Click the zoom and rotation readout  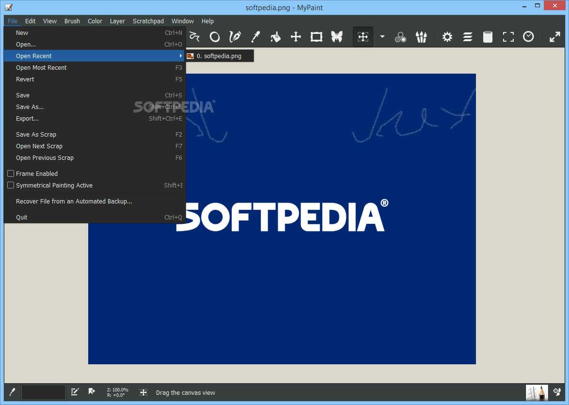pyautogui.click(x=117, y=392)
